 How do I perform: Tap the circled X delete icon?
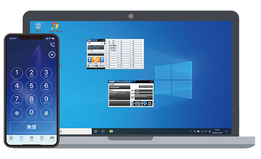tap(52, 55)
